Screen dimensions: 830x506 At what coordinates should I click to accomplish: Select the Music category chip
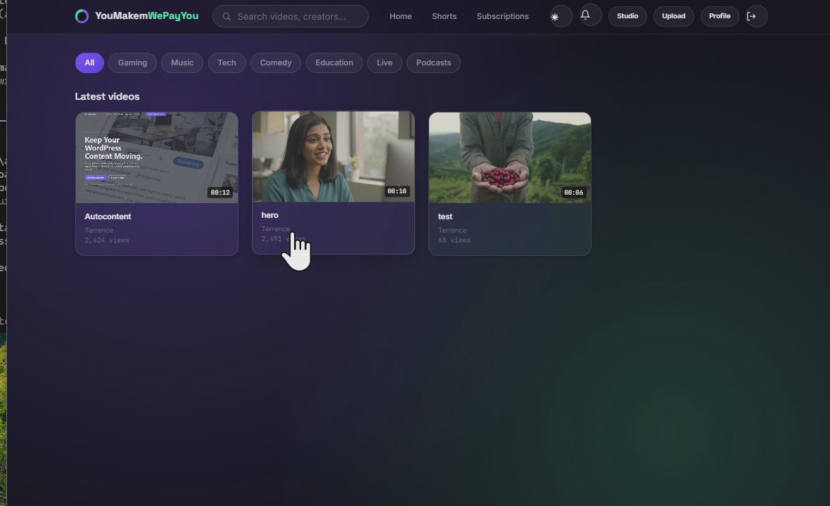pyautogui.click(x=182, y=63)
